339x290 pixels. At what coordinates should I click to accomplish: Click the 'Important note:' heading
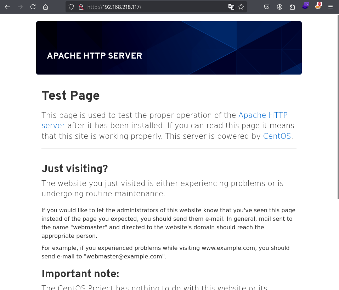80,274
